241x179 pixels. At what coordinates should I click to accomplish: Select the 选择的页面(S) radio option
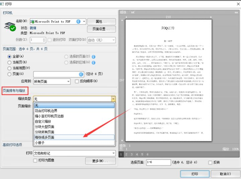pos(66,57)
